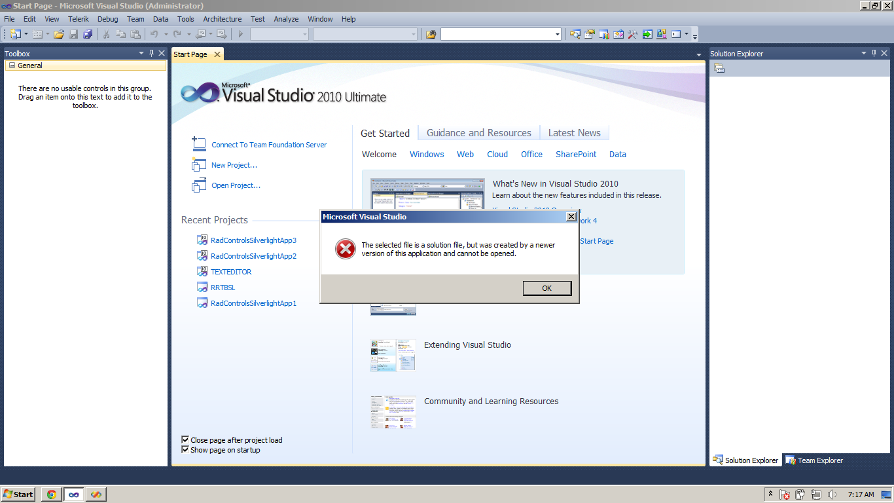Viewport: 894px width, 503px height.
Task: Toggle Show page on startup checkbox
Action: 185,450
